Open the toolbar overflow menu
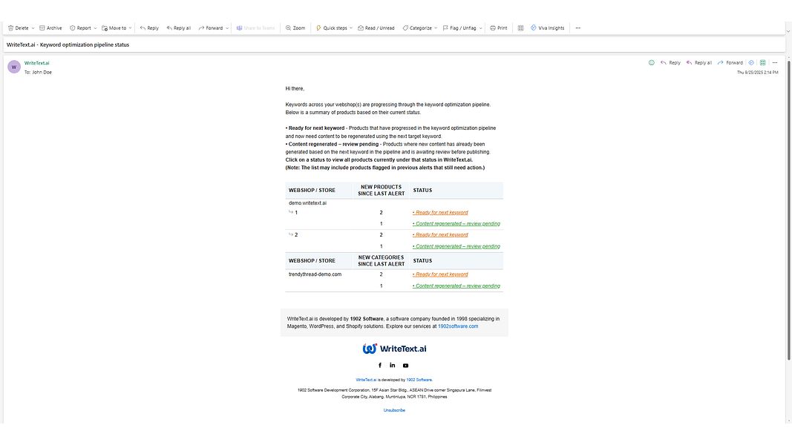792x445 pixels. point(578,27)
